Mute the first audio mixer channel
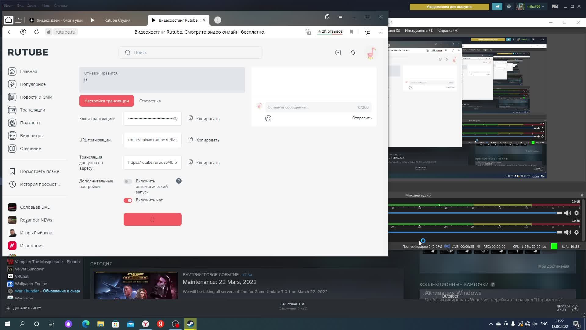 pos(567,213)
